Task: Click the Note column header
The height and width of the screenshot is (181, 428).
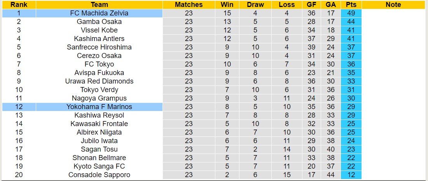Action: (x=393, y=5)
